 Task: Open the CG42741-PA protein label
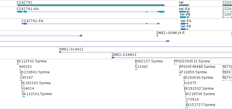pyautogui.click(x=32, y=21)
